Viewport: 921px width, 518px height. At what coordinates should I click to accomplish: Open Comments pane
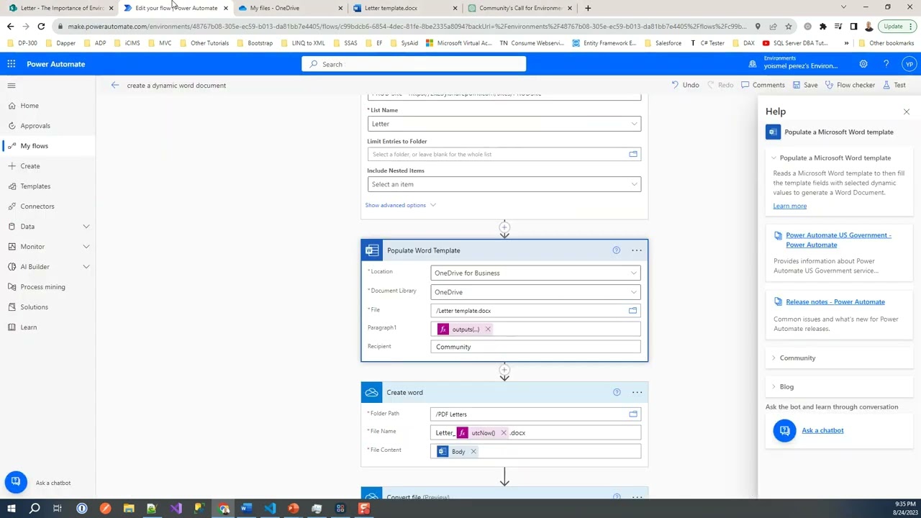click(x=763, y=85)
